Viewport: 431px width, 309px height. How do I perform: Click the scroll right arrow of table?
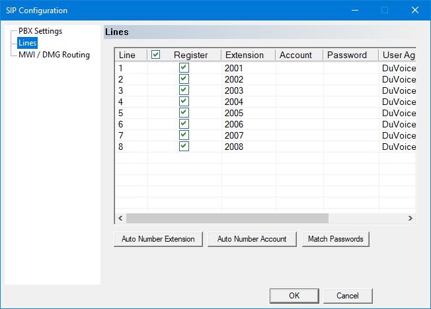coord(410,218)
